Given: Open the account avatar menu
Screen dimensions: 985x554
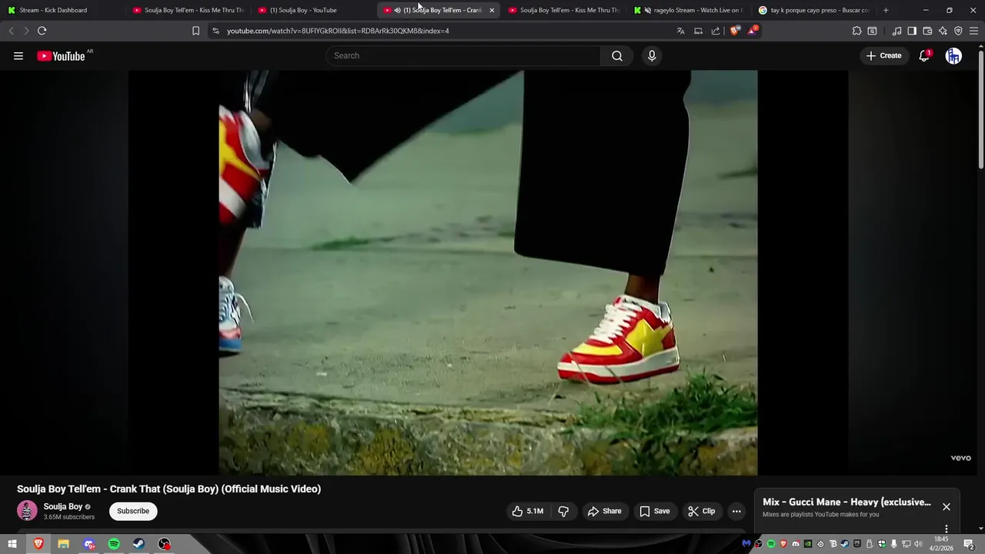Looking at the screenshot, I should pos(953,55).
